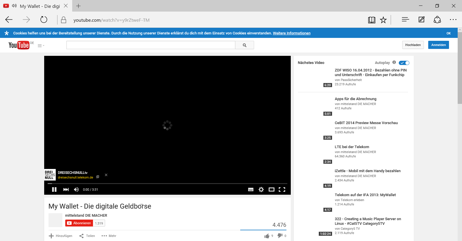Open browser more actions ellipsis menu
The image size is (462, 241).
[x=453, y=19]
